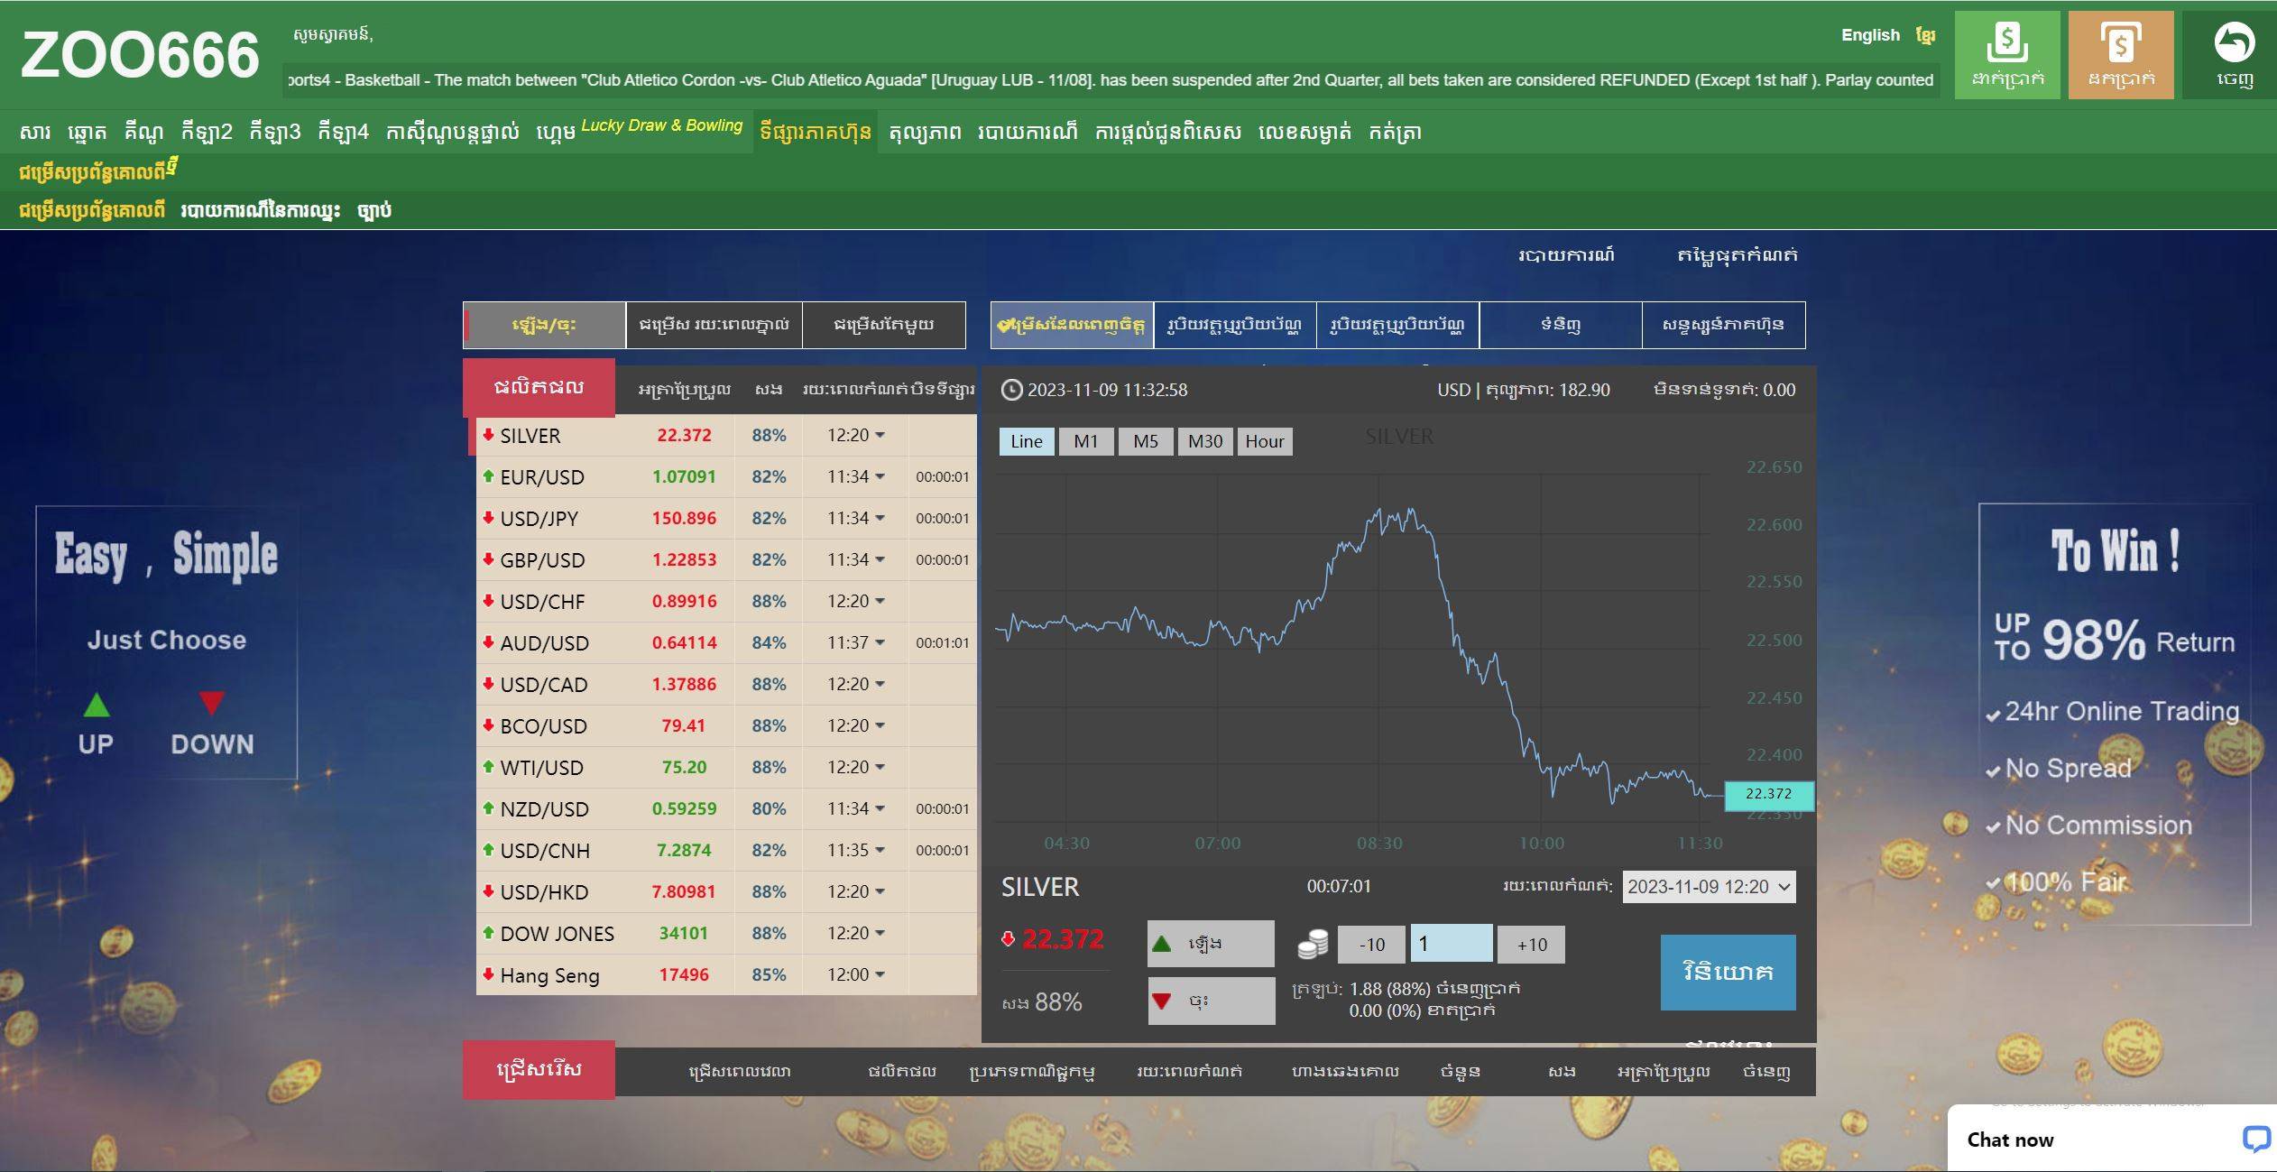The height and width of the screenshot is (1172, 2277).
Task: Open the Chat now message icon
Action: (x=2256, y=1139)
